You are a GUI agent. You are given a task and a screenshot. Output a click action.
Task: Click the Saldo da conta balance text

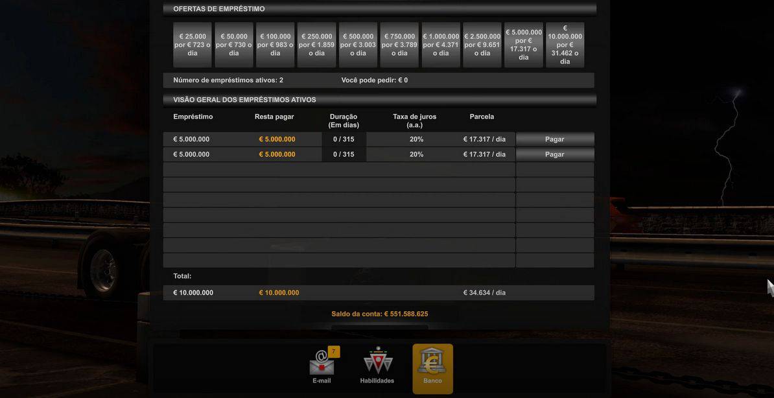380,314
